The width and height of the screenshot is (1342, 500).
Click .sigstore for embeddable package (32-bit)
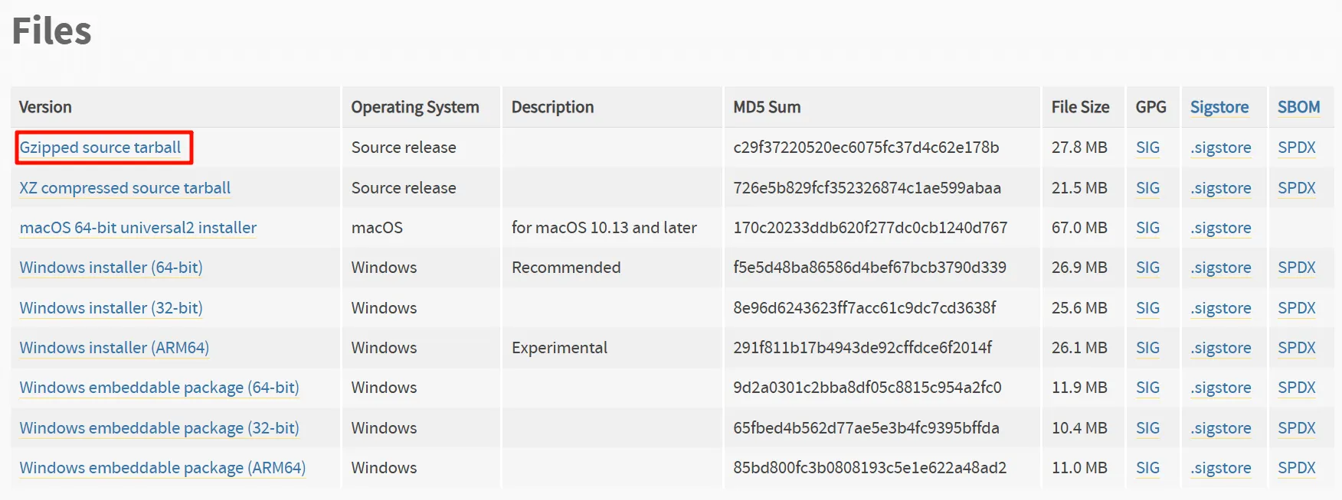[1221, 428]
